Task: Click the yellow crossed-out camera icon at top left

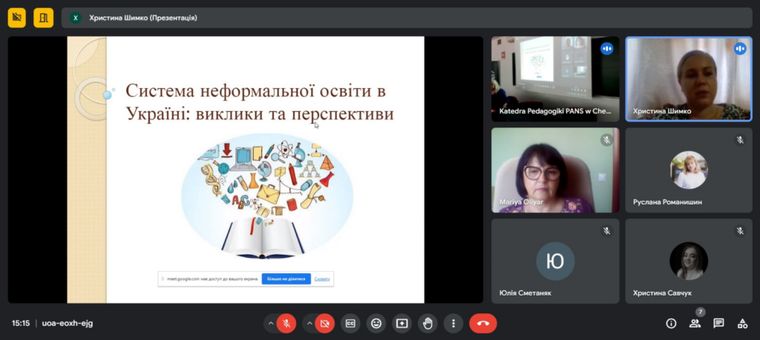Action: pyautogui.click(x=17, y=17)
